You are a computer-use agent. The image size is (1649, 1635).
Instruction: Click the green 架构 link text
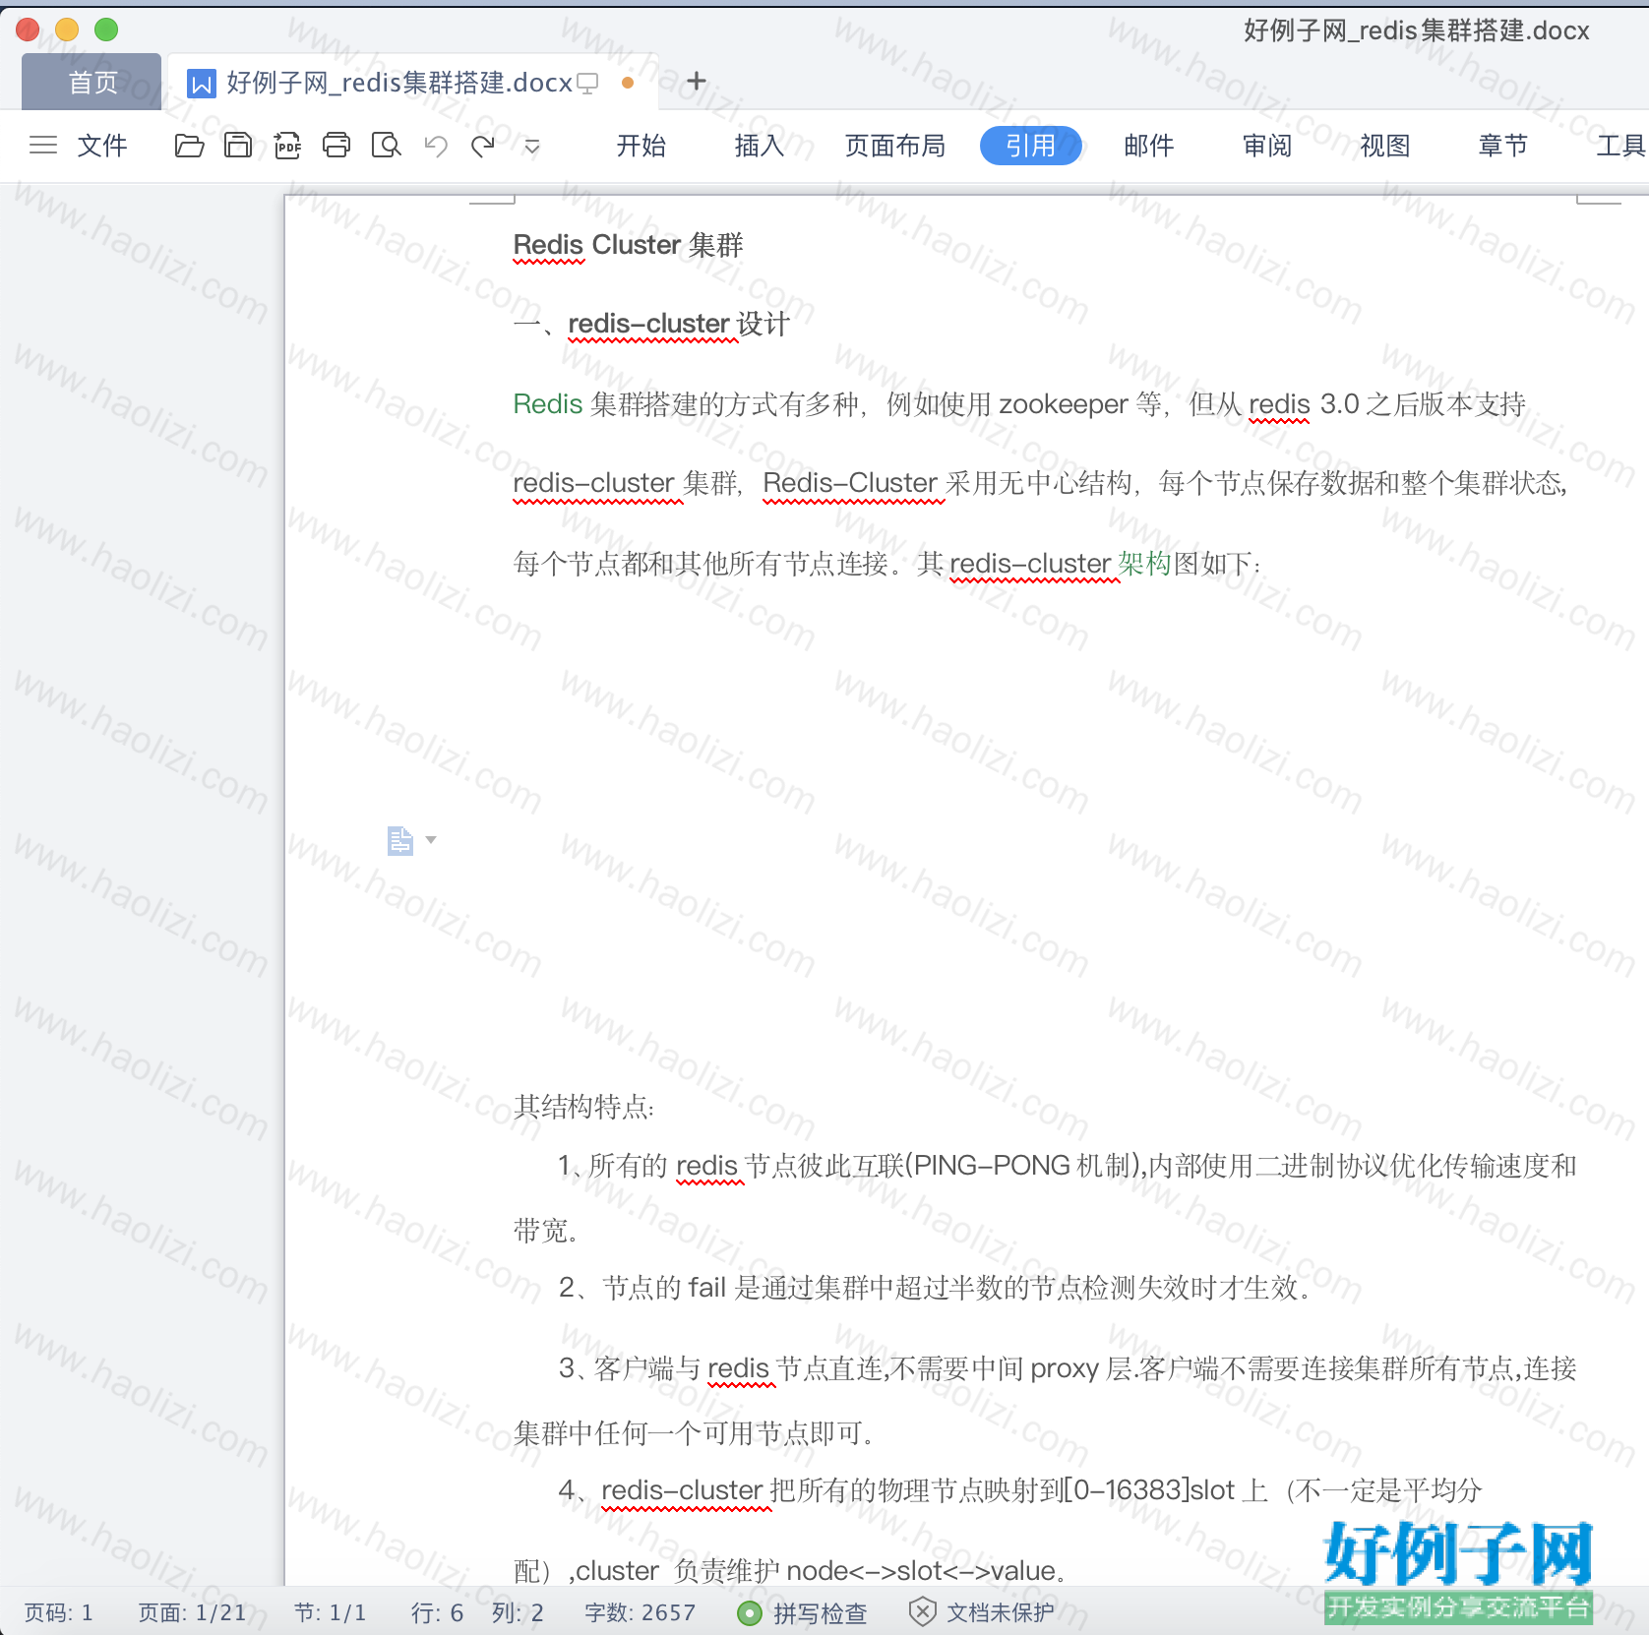(x=1145, y=564)
